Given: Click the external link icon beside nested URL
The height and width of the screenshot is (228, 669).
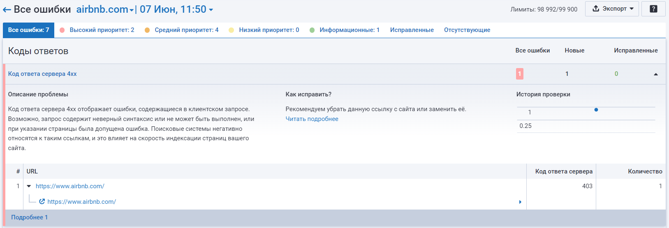Looking at the screenshot, I should click(42, 202).
